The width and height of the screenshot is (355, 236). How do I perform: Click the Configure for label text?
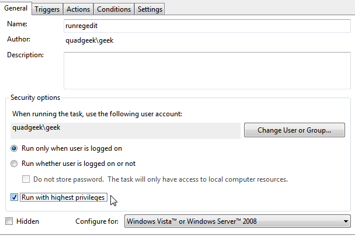point(98,221)
